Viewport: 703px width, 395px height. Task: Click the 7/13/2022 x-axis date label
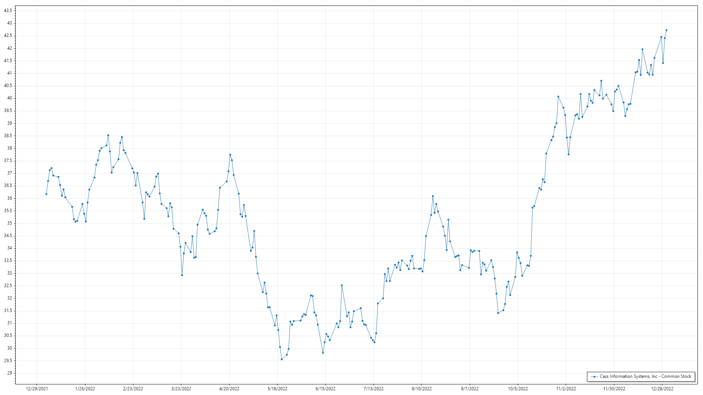coord(373,388)
